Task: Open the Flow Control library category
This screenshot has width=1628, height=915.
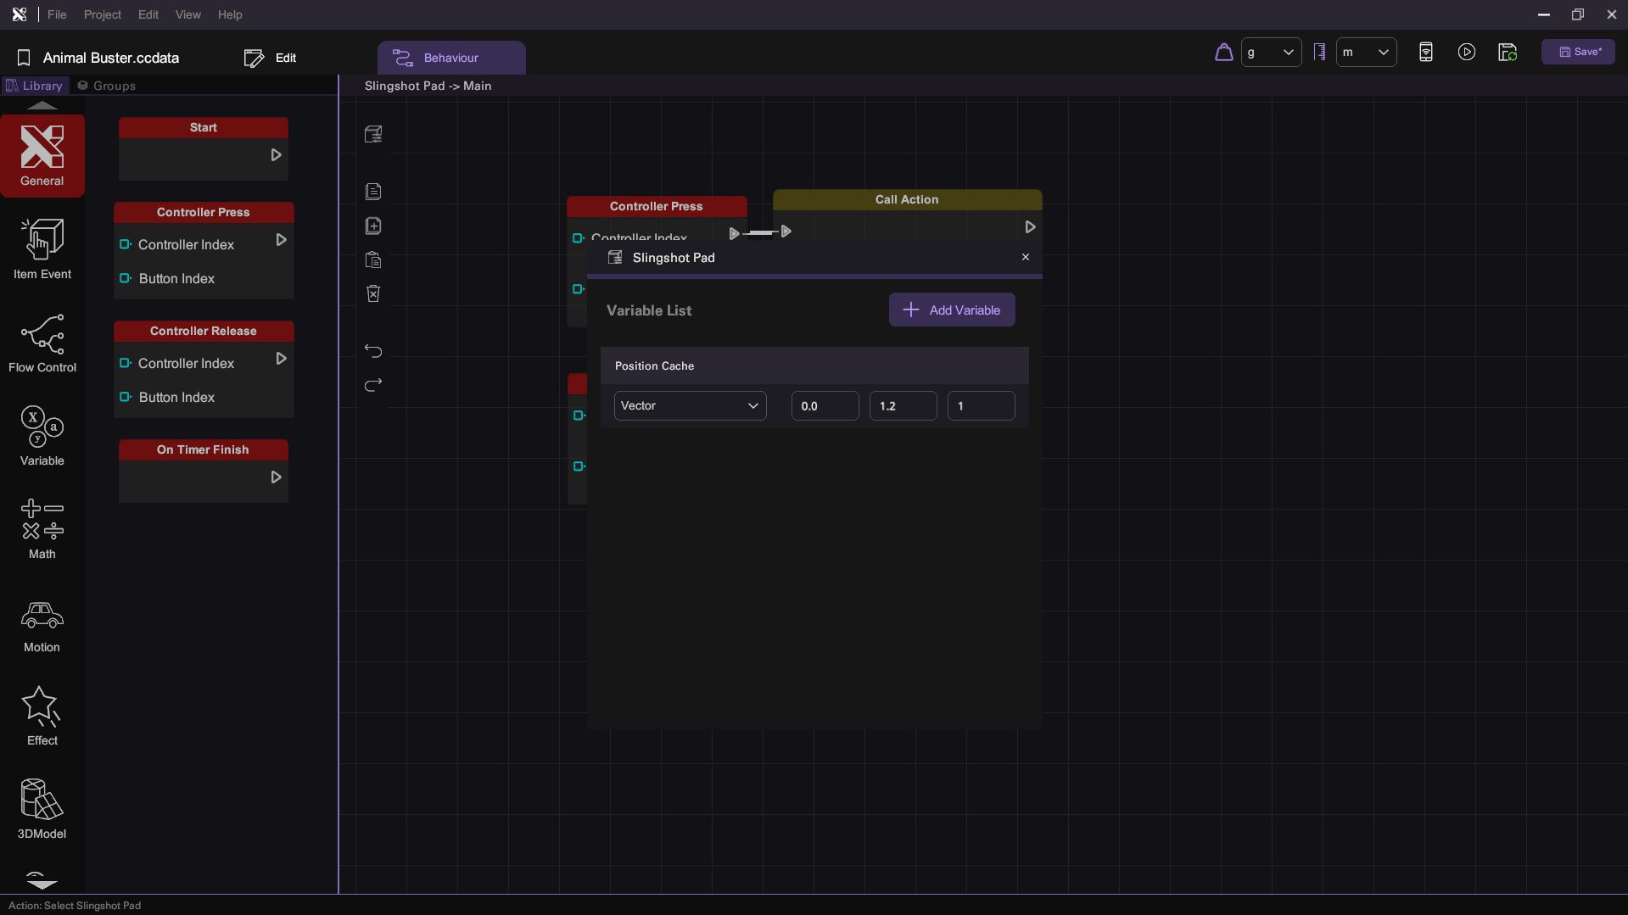Action: click(x=42, y=343)
